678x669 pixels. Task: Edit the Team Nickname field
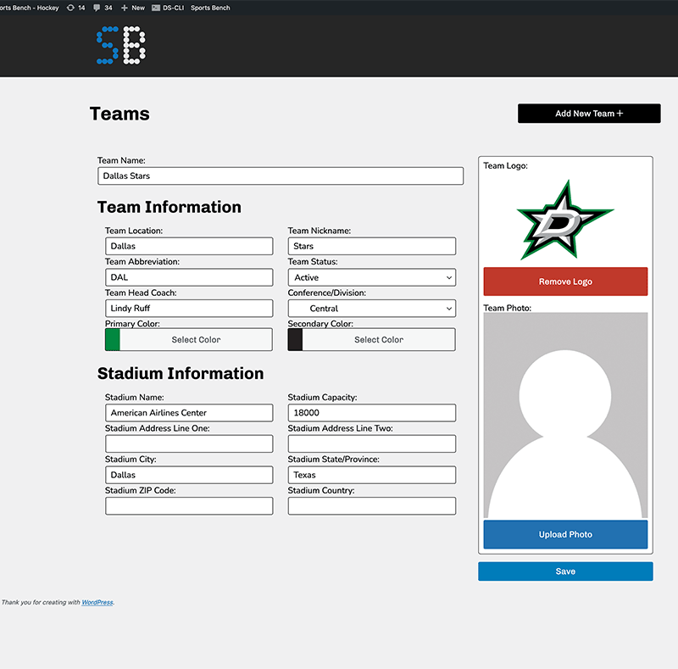(372, 246)
